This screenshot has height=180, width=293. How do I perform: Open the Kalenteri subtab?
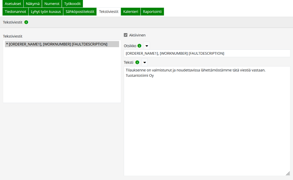coord(131,12)
